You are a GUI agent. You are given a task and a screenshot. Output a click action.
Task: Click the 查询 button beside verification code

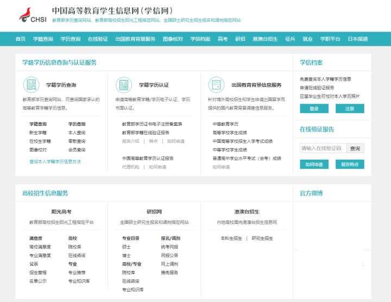pos(355,148)
